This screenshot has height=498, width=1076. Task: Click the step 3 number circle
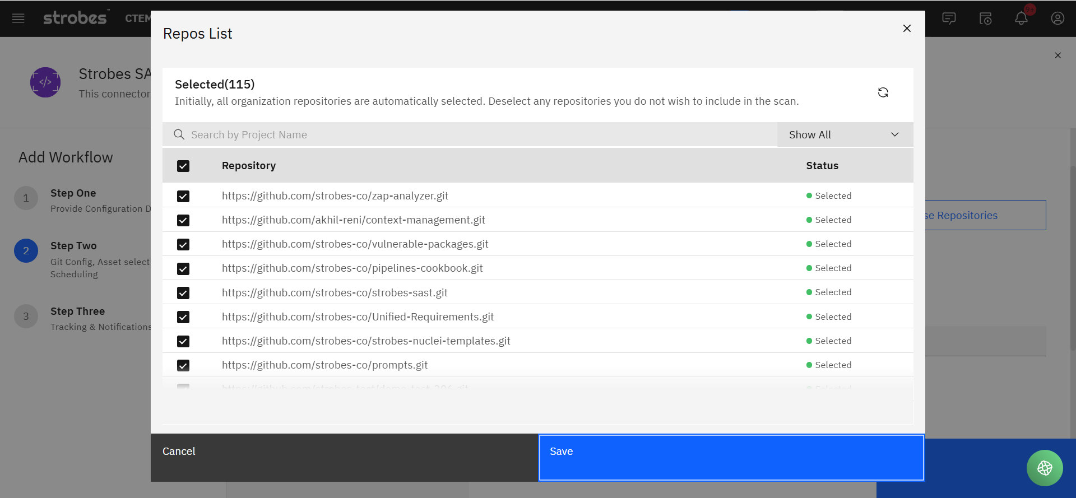click(26, 317)
